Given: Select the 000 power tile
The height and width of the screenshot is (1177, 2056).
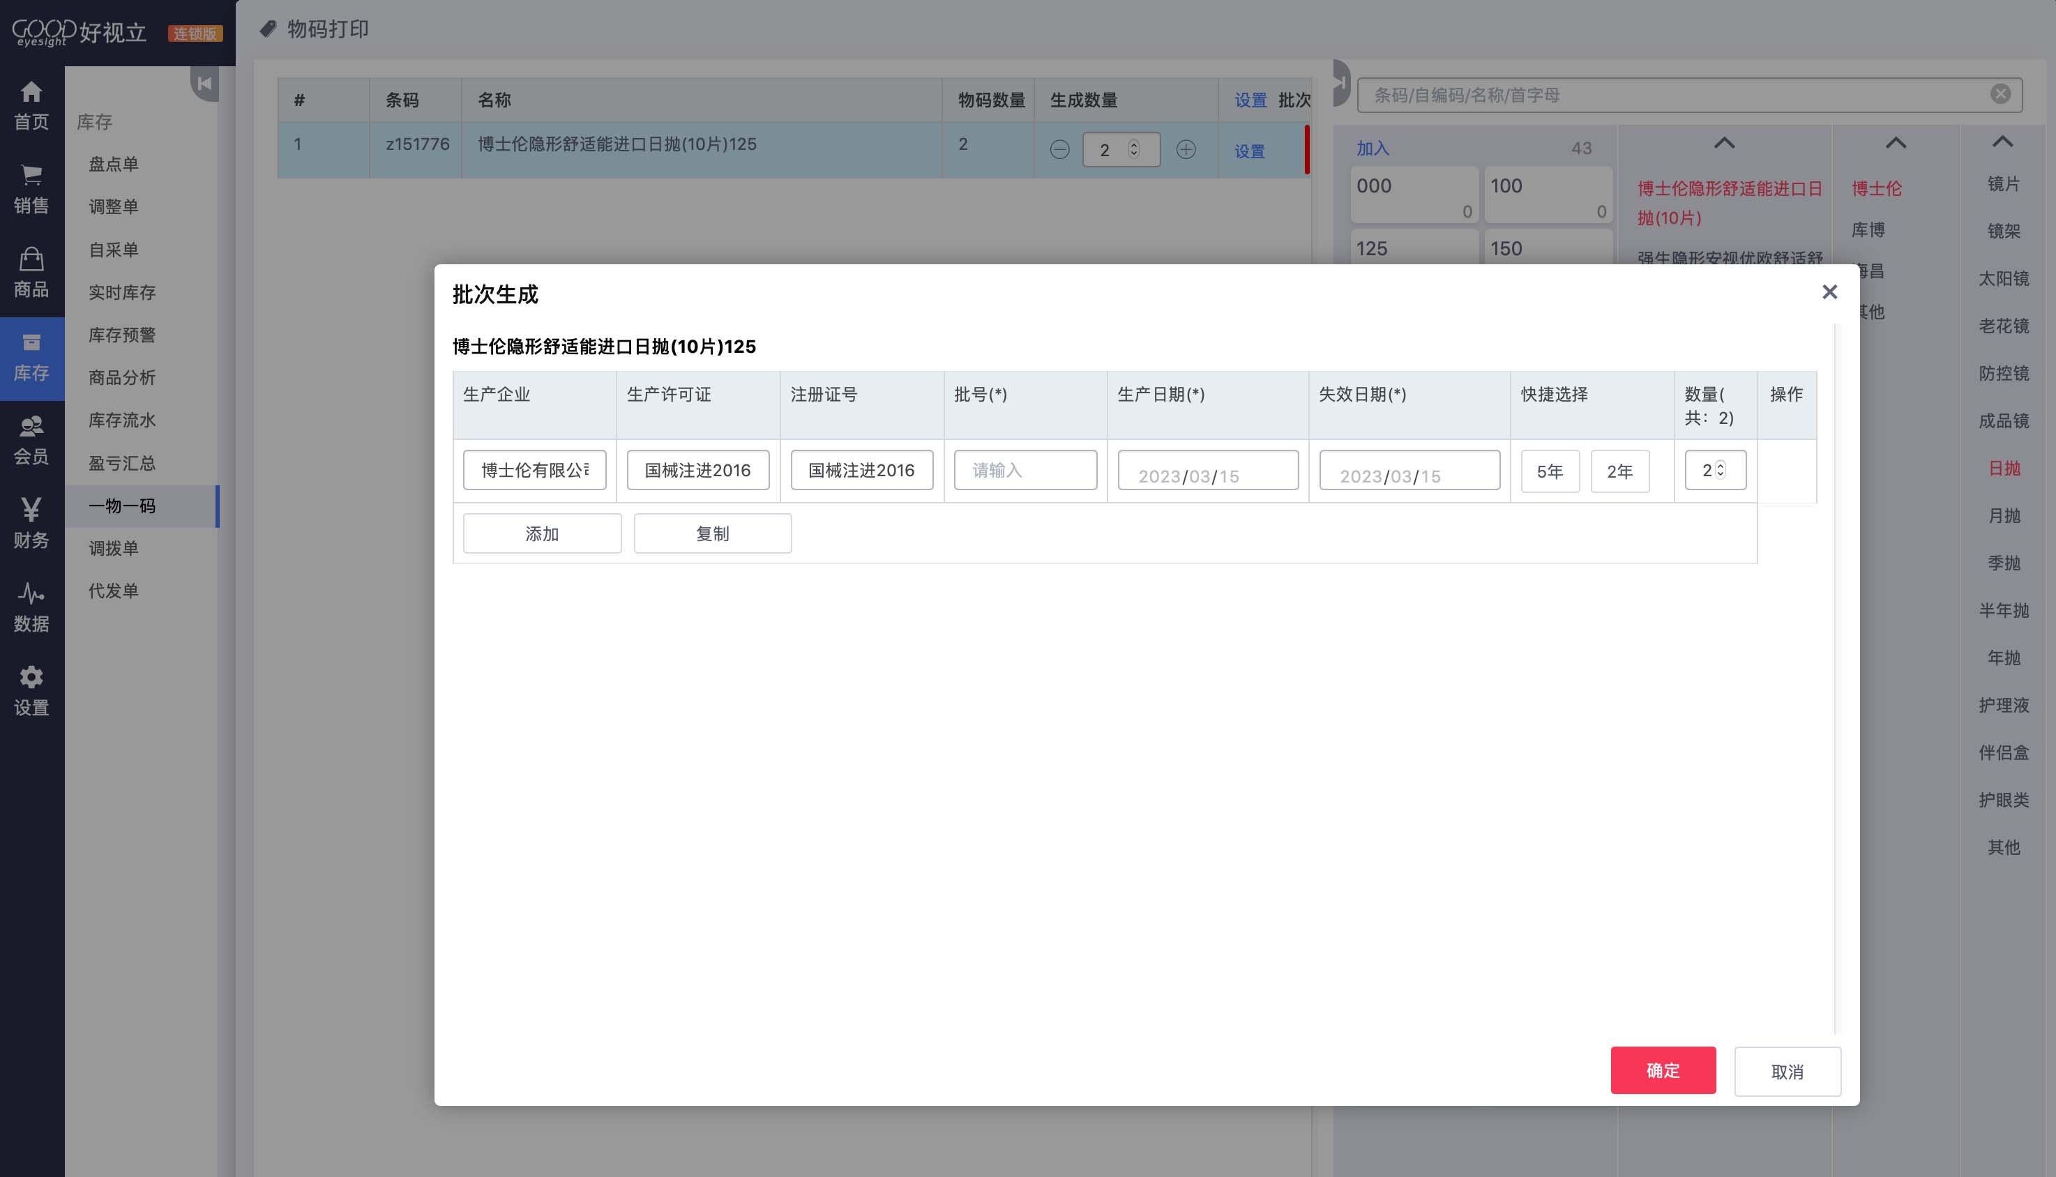Looking at the screenshot, I should 1414,195.
